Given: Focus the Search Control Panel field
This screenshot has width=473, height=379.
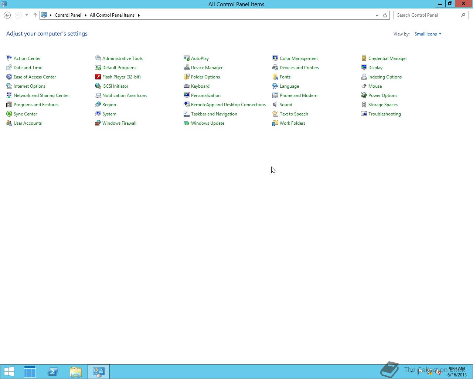Looking at the screenshot, I should (x=431, y=15).
